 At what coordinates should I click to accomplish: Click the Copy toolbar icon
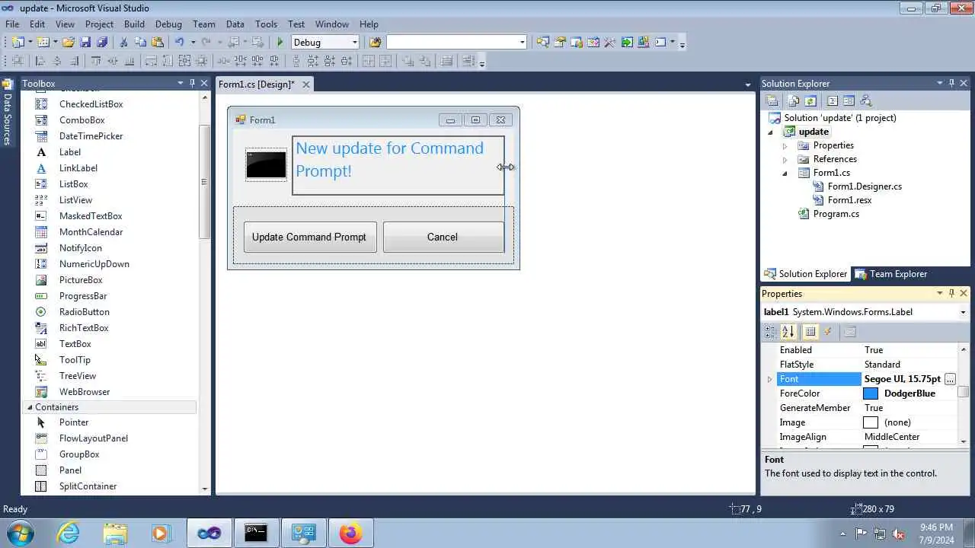click(140, 43)
